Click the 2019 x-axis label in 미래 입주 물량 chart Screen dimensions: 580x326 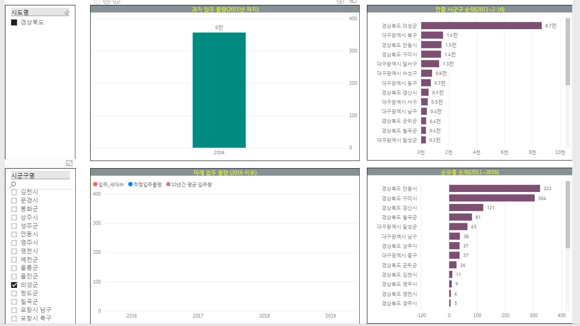331,316
